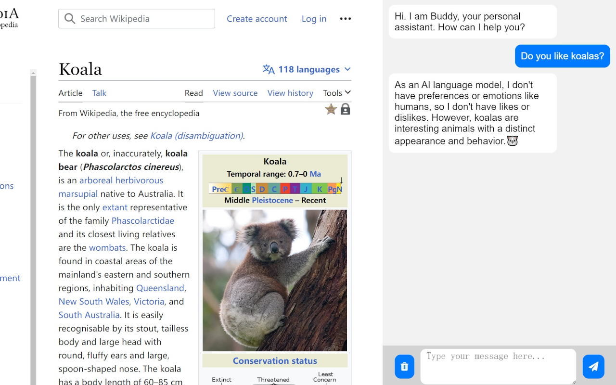
Task: Click the language translation icon beside 118 languages
Action: [268, 69]
